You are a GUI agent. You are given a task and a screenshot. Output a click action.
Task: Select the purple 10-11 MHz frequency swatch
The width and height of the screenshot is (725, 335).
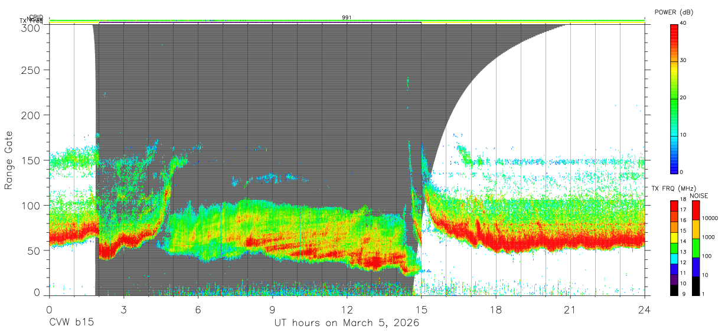pos(674,278)
